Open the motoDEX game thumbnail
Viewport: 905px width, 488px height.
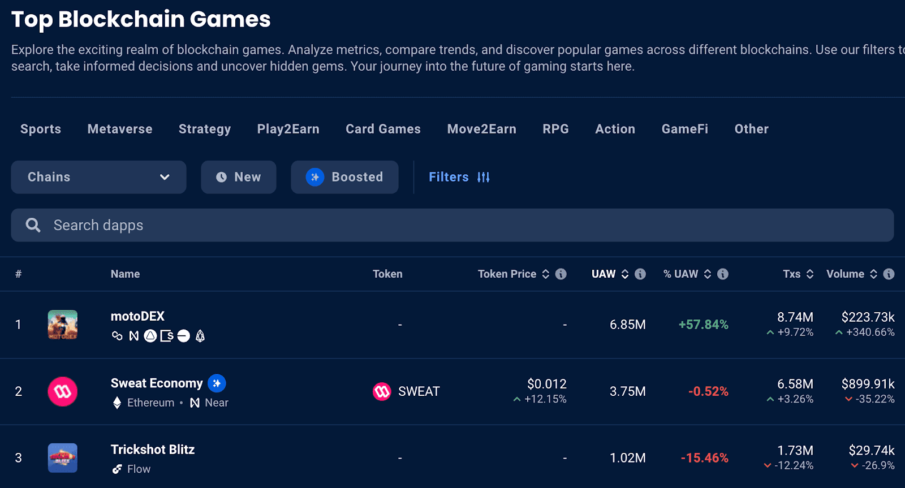point(63,325)
